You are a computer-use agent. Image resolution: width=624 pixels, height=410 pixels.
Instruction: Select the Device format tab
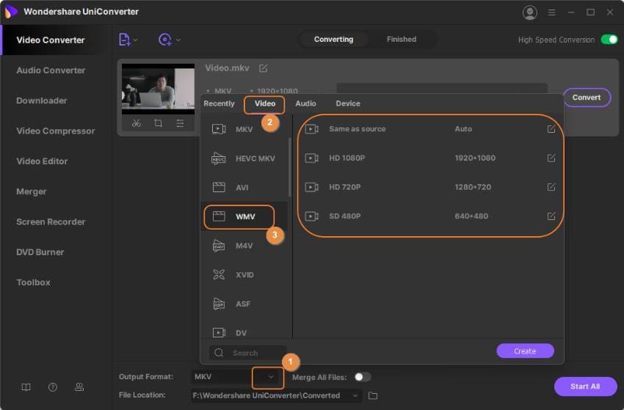(348, 103)
